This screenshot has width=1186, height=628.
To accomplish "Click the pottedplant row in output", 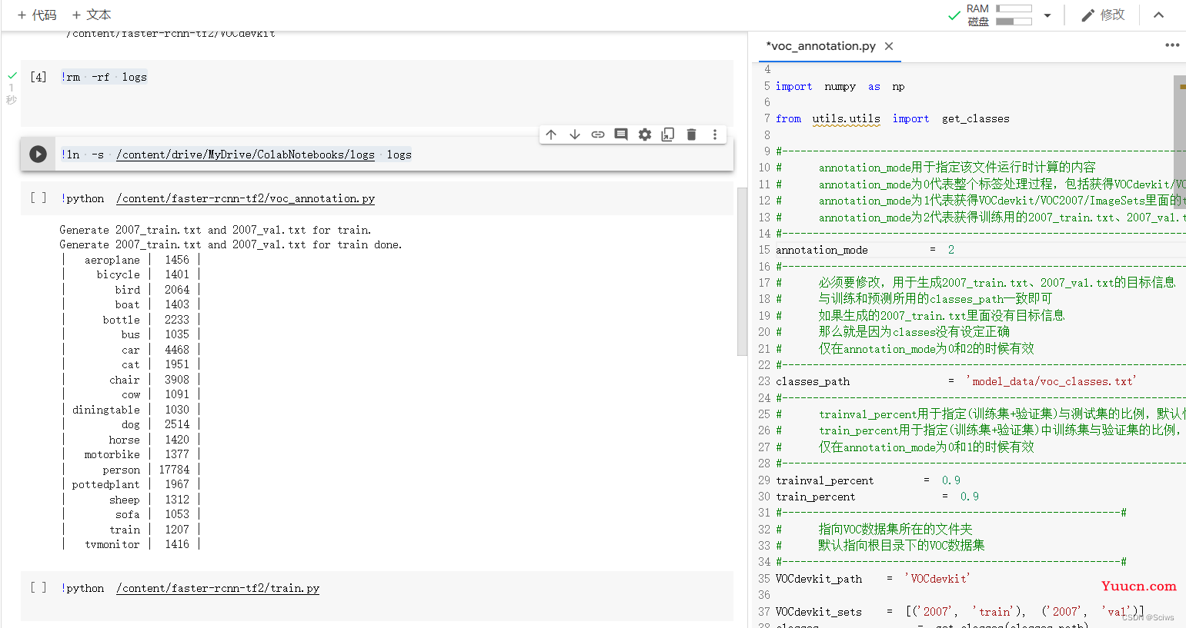I will 132,484.
